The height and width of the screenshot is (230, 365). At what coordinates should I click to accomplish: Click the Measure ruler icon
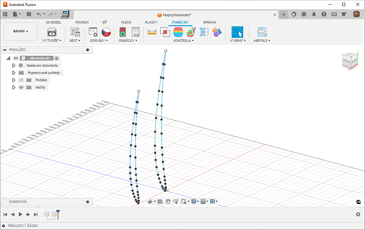pos(152,32)
